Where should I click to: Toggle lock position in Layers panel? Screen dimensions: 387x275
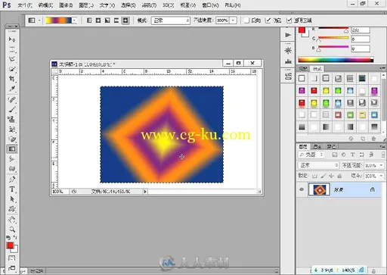pos(331,176)
